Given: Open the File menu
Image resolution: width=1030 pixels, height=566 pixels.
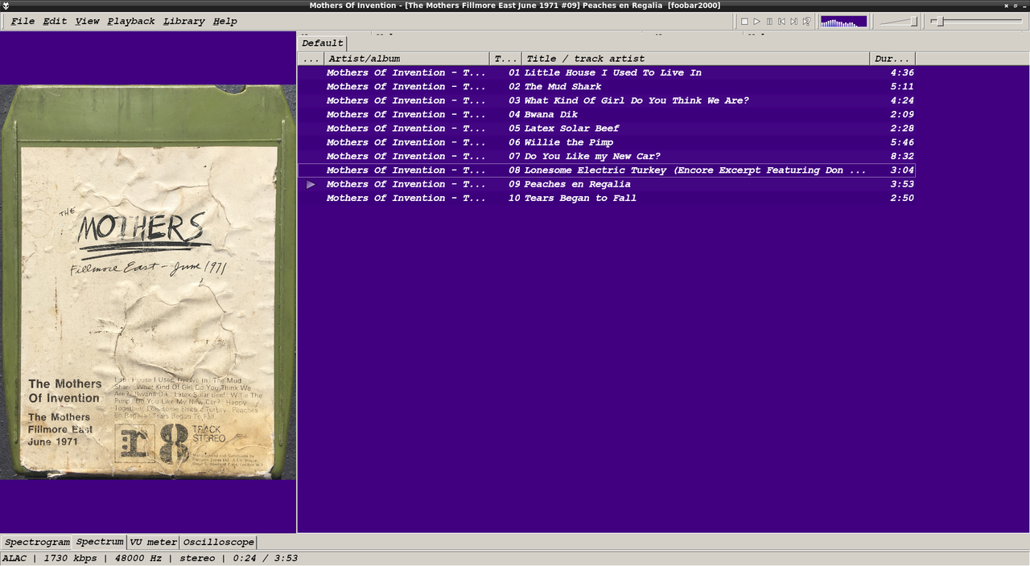Looking at the screenshot, I should point(23,21).
